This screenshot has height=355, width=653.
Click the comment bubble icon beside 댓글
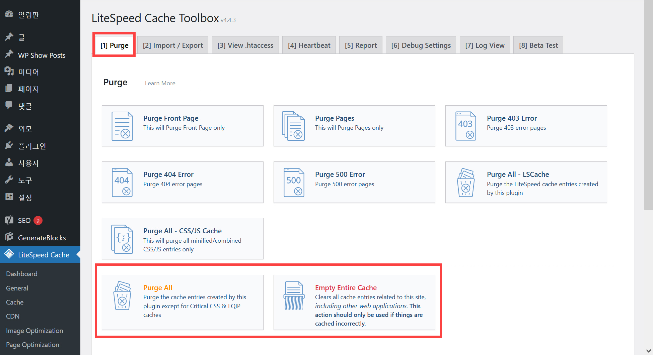9,106
